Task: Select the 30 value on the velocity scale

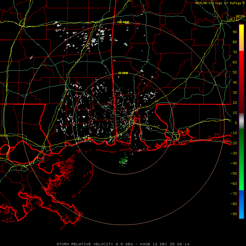Action: click(x=235, y=93)
